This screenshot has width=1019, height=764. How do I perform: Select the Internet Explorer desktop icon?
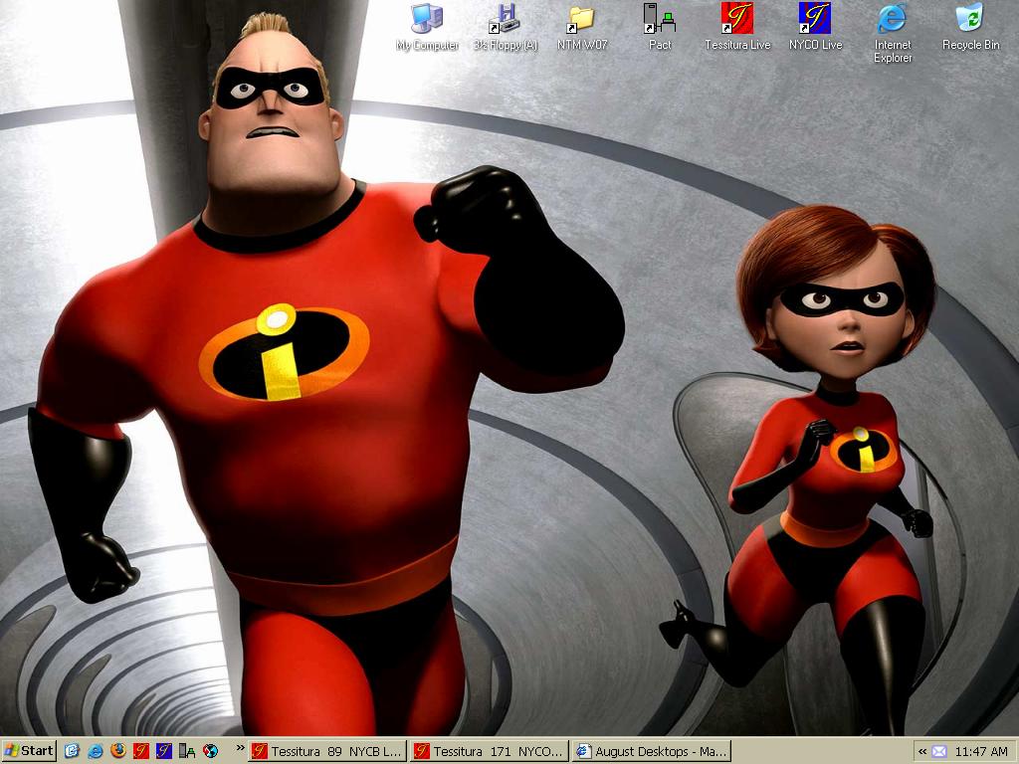[x=893, y=33]
